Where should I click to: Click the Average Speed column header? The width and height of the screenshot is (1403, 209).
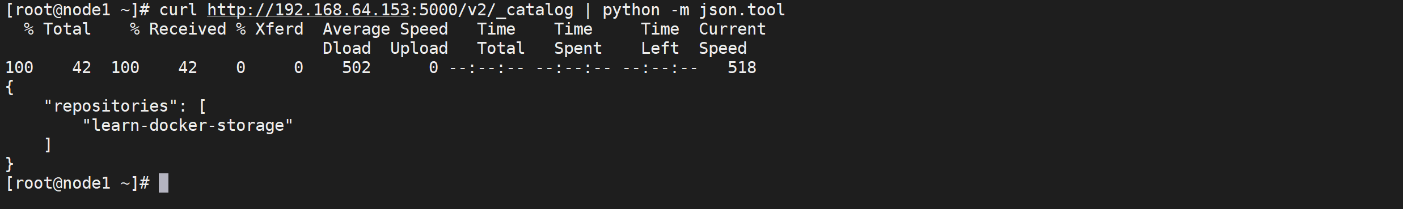pos(385,29)
